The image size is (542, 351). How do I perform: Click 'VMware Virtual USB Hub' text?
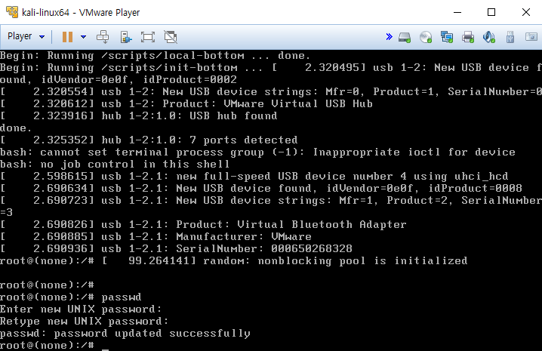coord(298,103)
